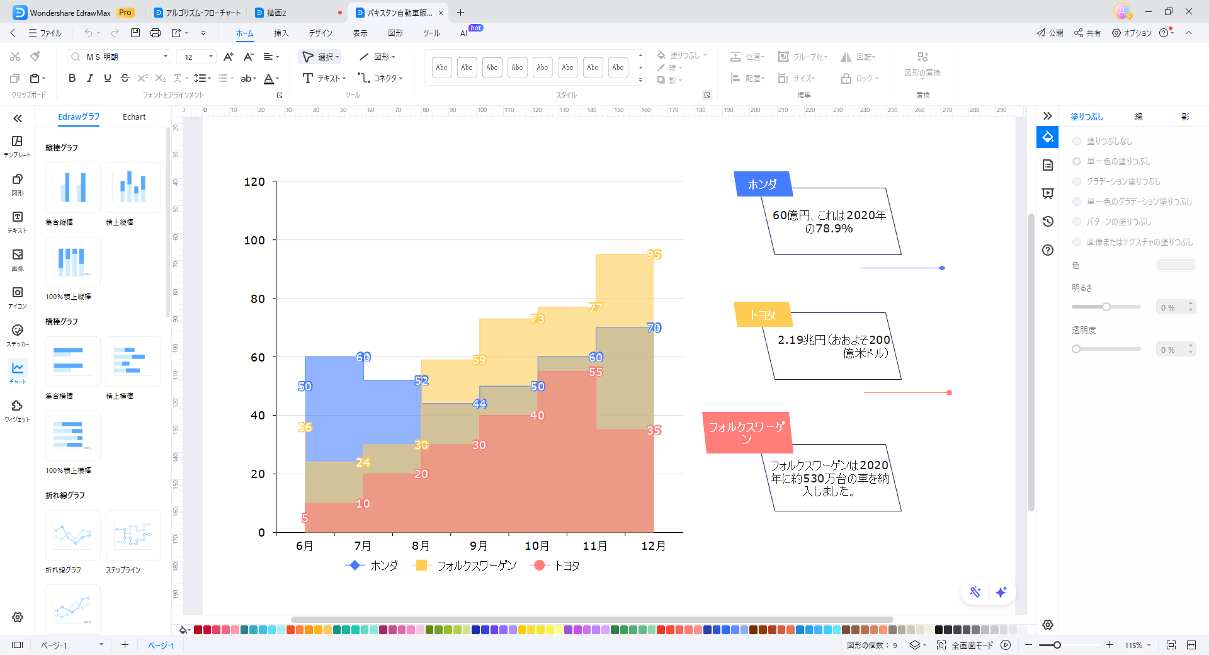
Task: Click Full screen mode button
Action: click(965, 645)
